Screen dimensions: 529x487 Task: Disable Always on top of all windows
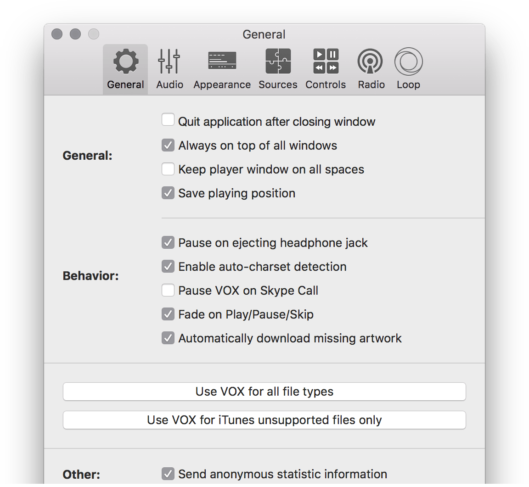point(168,145)
